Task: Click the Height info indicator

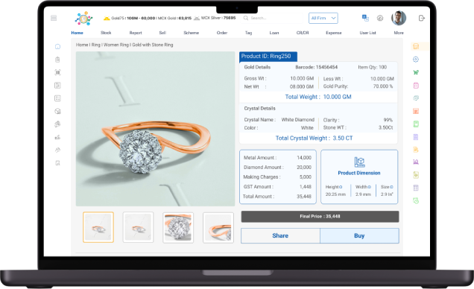Action: (341, 187)
